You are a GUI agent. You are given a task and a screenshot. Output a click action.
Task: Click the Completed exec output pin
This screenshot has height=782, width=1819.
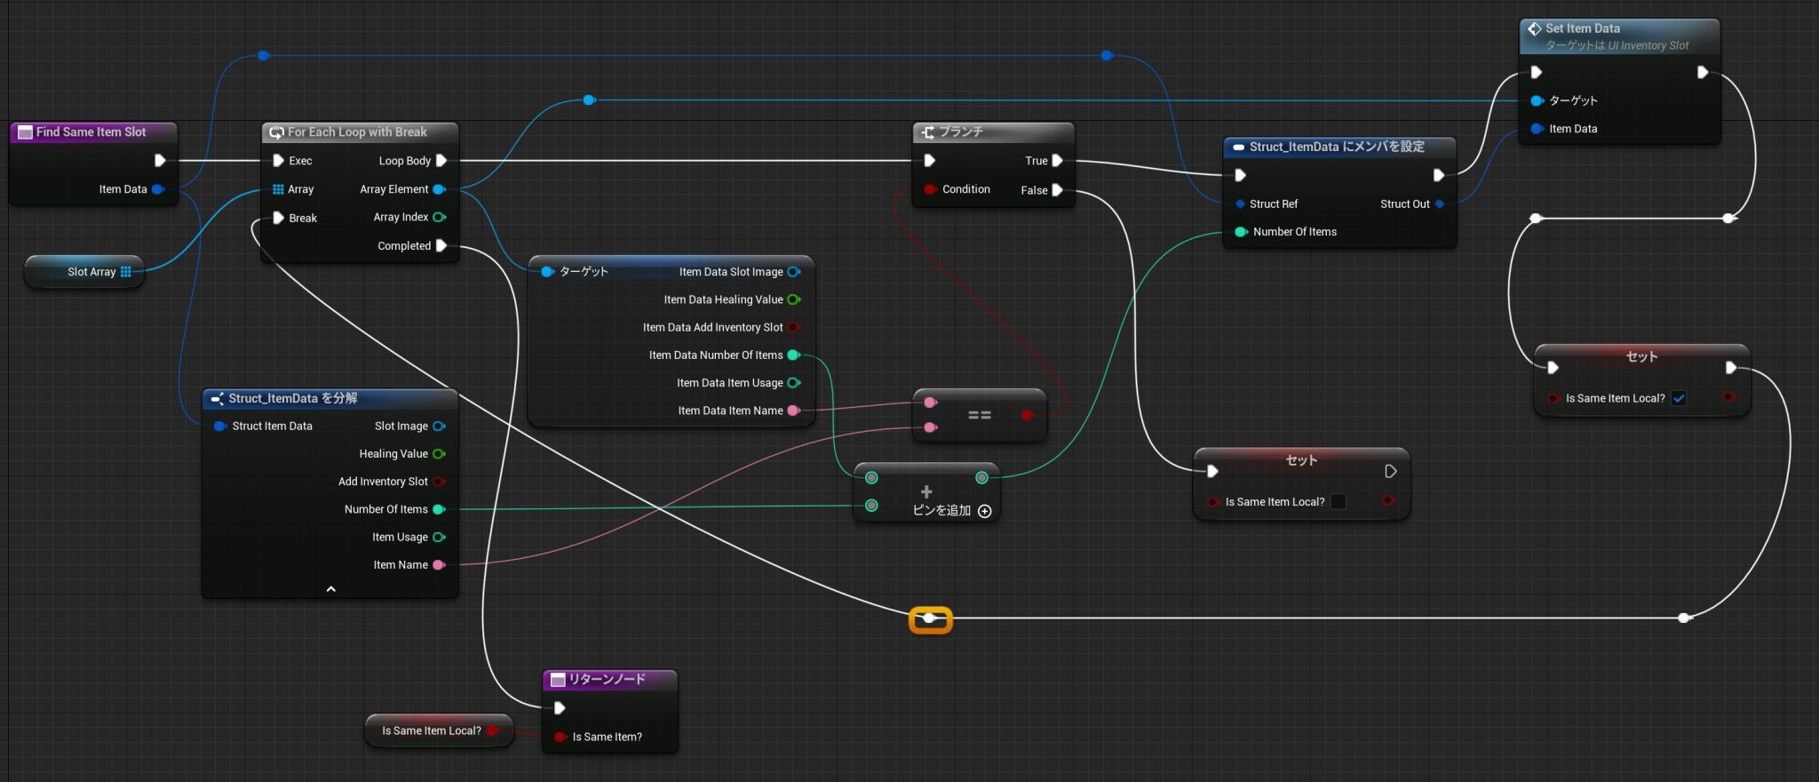pyautogui.click(x=441, y=246)
